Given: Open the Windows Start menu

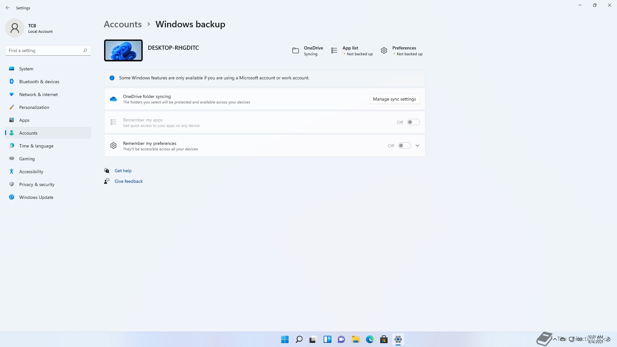Looking at the screenshot, I should 285,339.
